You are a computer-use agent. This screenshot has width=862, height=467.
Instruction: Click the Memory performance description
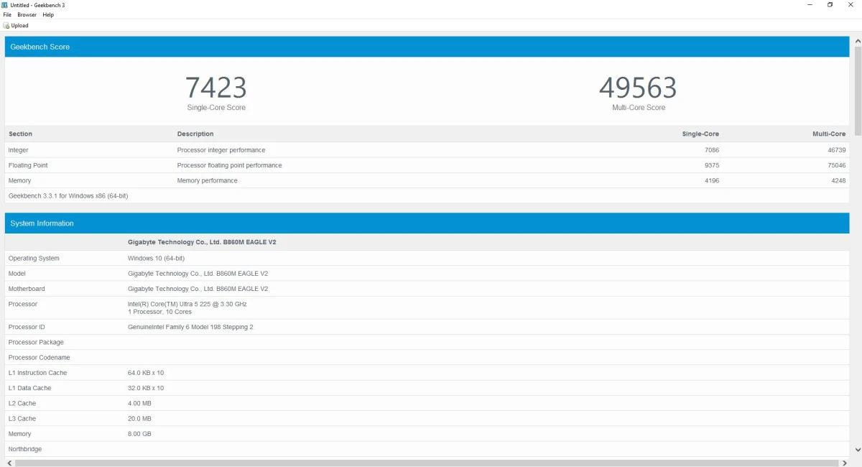207,181
